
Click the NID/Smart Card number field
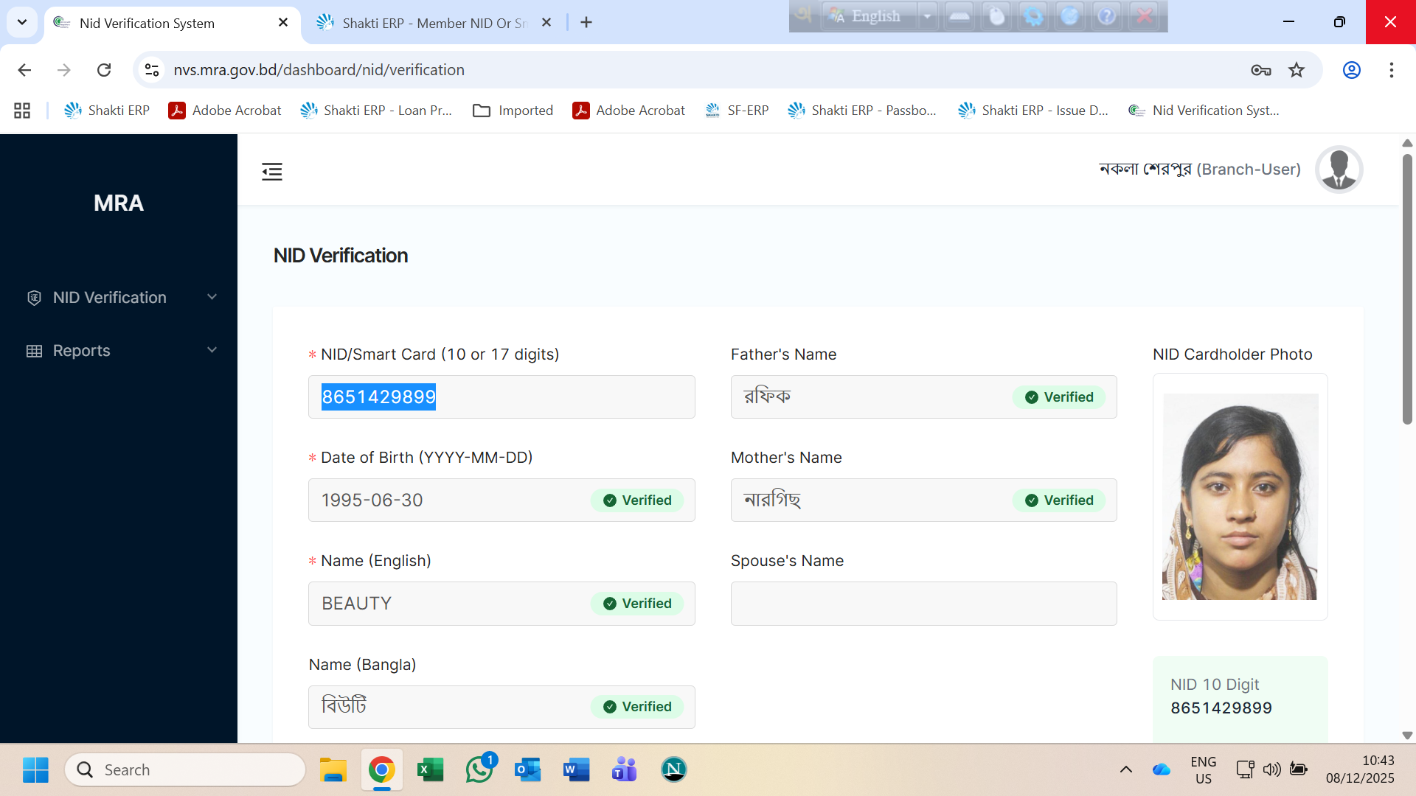tap(502, 397)
